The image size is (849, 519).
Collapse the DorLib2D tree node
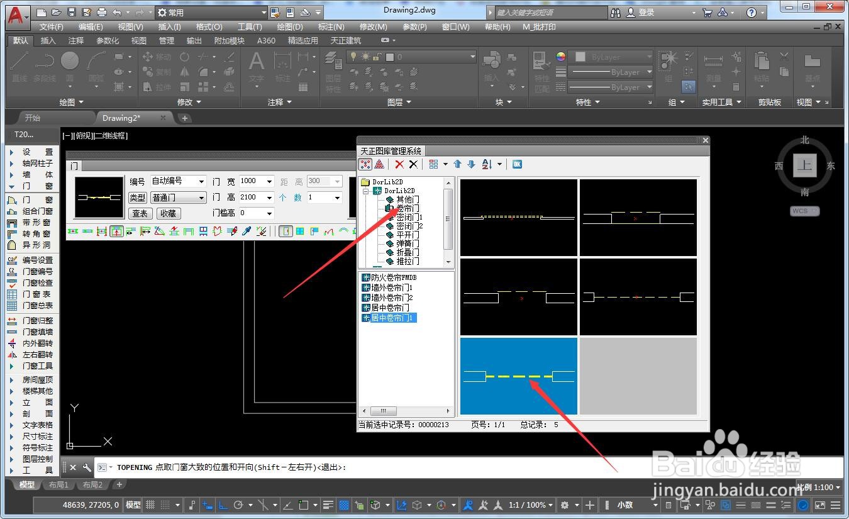(367, 191)
